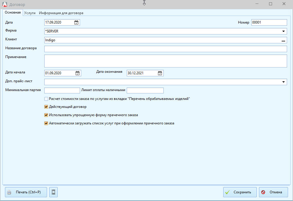Click the Печать (Ctrl+P) button
This screenshot has height=201, width=293.
coord(26,192)
